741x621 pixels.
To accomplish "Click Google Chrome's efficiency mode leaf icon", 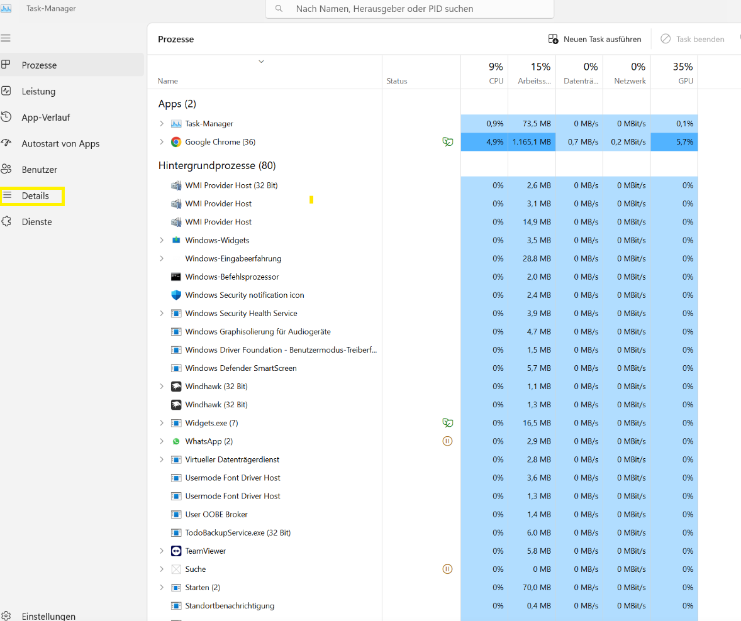I will click(x=447, y=141).
